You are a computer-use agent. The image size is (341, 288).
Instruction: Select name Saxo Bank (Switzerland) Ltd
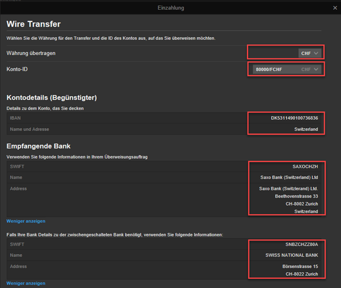289,177
